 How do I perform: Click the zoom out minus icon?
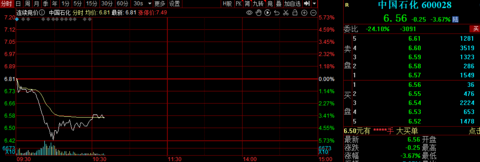[x=313, y=13]
